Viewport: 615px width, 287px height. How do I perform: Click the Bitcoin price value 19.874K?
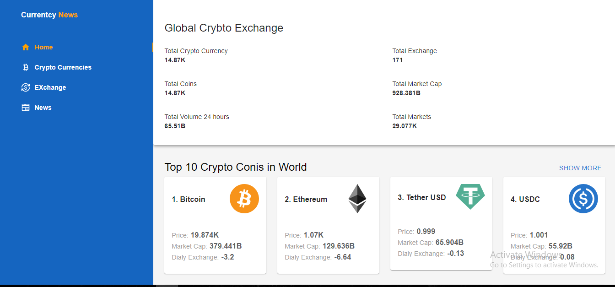pyautogui.click(x=205, y=235)
